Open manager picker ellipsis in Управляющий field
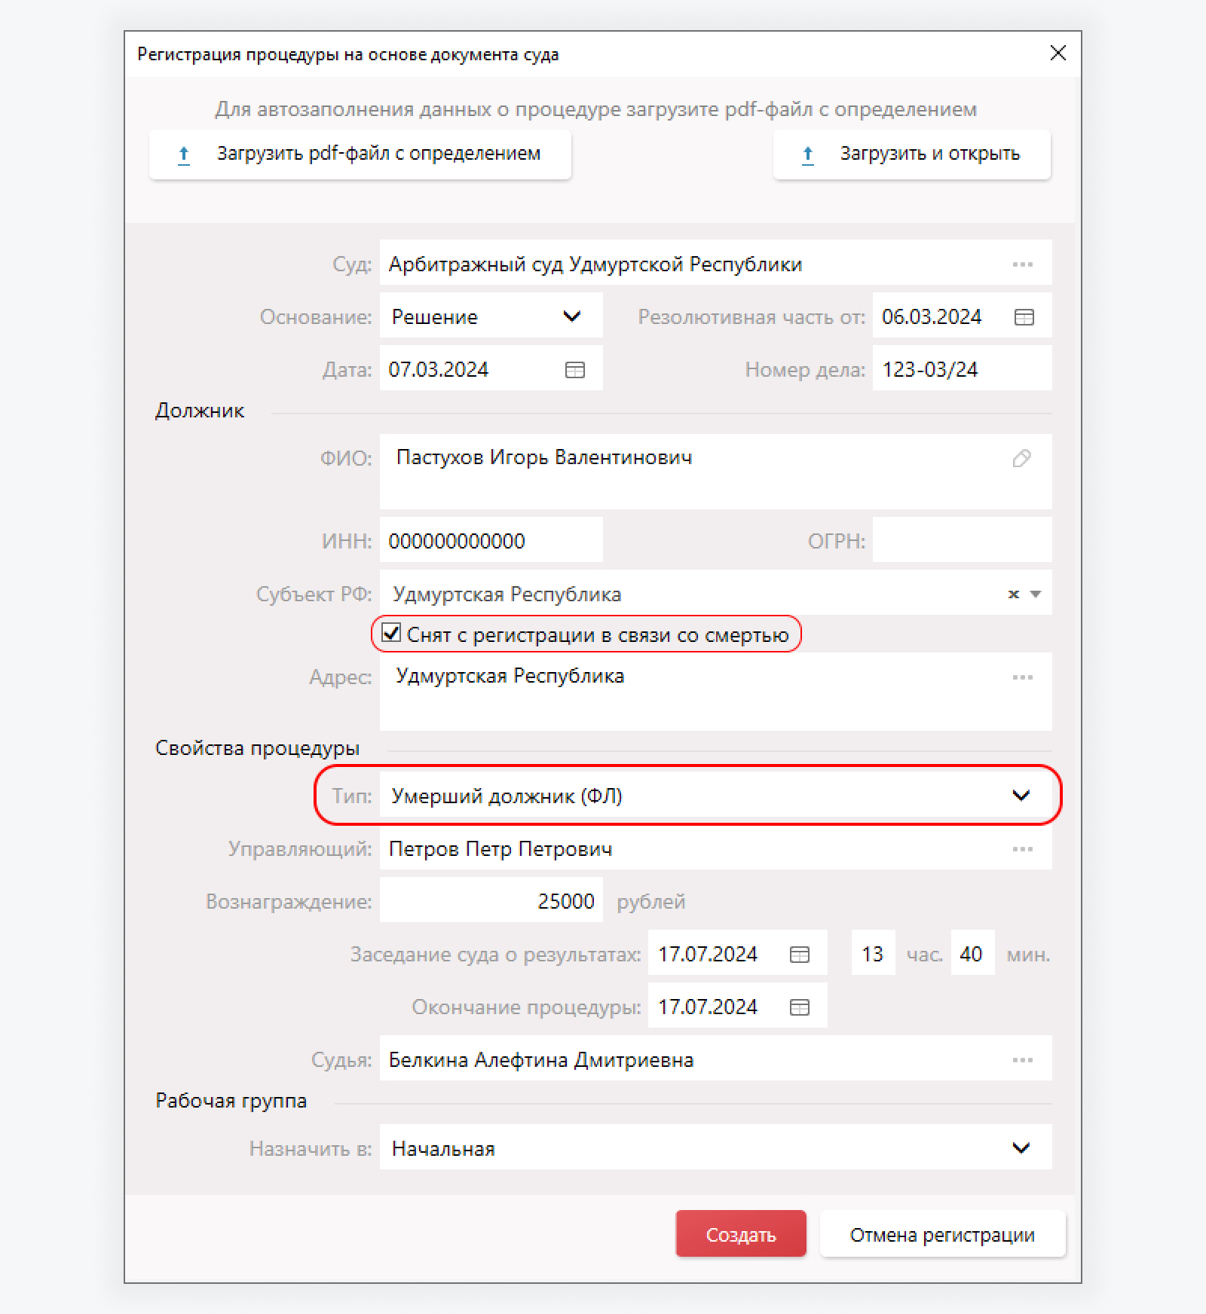Screen dimensions: 1206x1314 tap(1023, 849)
